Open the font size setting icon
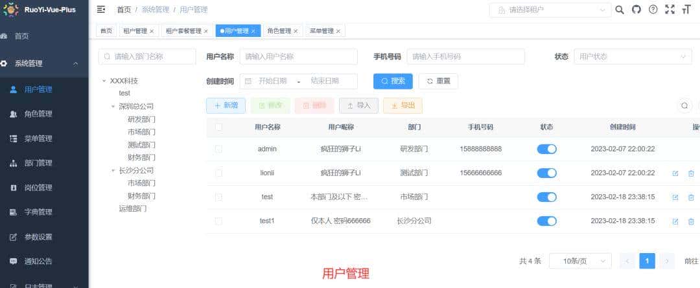 [686, 10]
